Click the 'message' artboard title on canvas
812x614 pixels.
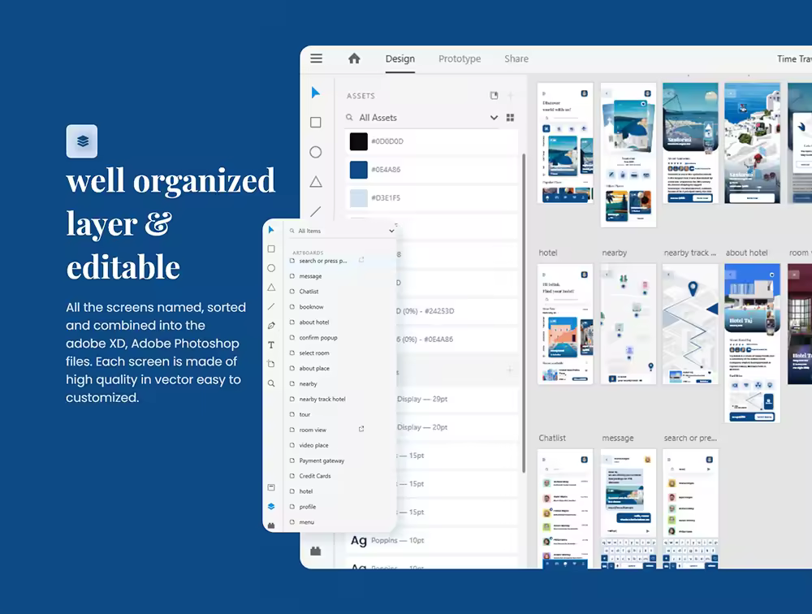(x=618, y=438)
